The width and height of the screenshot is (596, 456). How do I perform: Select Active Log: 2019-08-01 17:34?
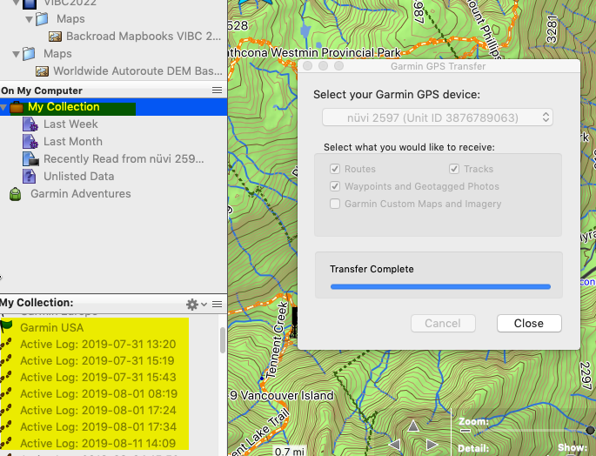[x=98, y=426]
